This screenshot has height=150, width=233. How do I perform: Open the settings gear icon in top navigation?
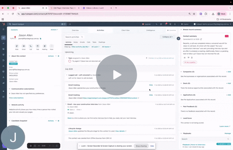(170, 24)
